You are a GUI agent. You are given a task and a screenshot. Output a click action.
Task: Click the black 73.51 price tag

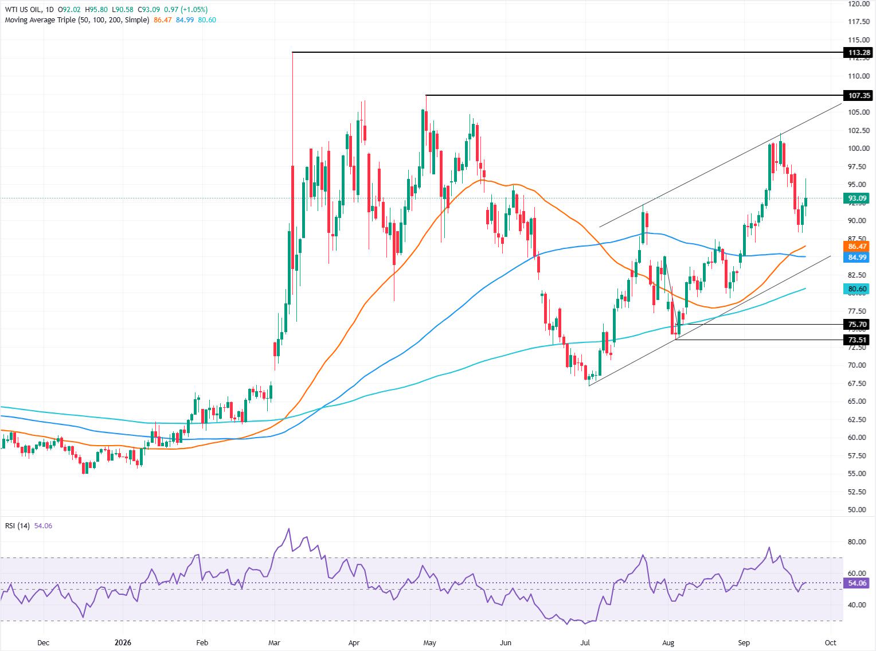(x=857, y=340)
